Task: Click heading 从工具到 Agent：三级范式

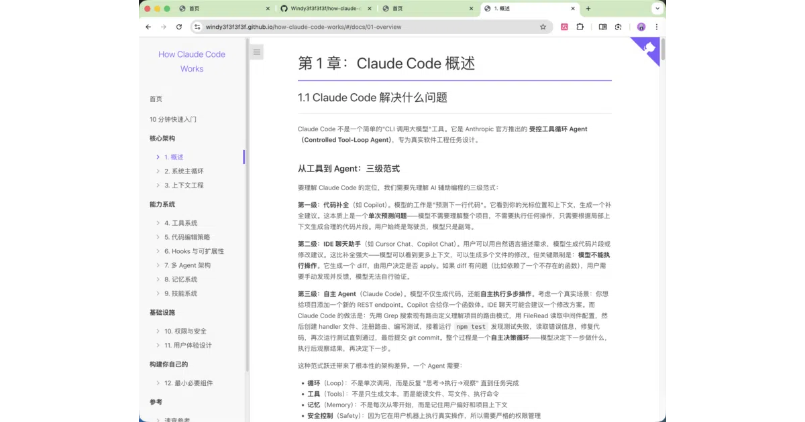Action: point(349,168)
